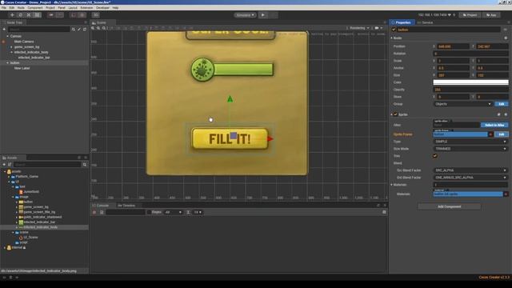The height and width of the screenshot is (288, 512).
Task: Click the Opacity input field
Action: 470,90
